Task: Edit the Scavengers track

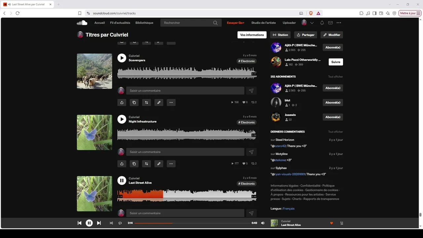Action: click(159, 102)
